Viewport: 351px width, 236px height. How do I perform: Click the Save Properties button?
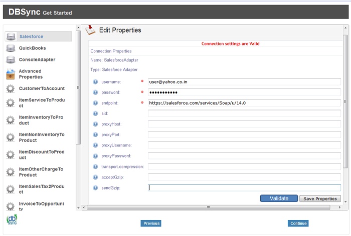click(x=320, y=198)
